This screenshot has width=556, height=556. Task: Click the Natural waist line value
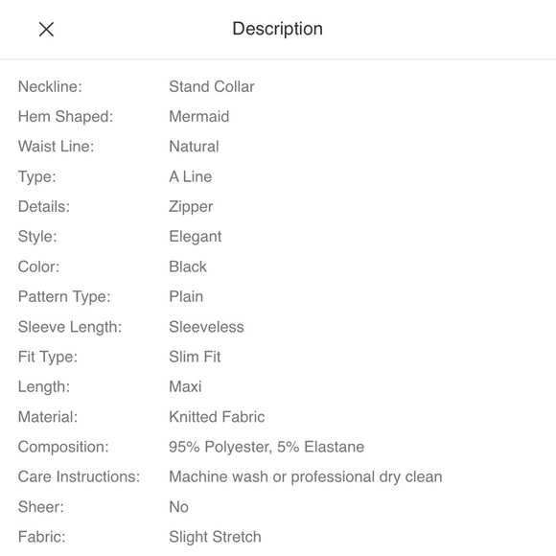click(x=194, y=147)
